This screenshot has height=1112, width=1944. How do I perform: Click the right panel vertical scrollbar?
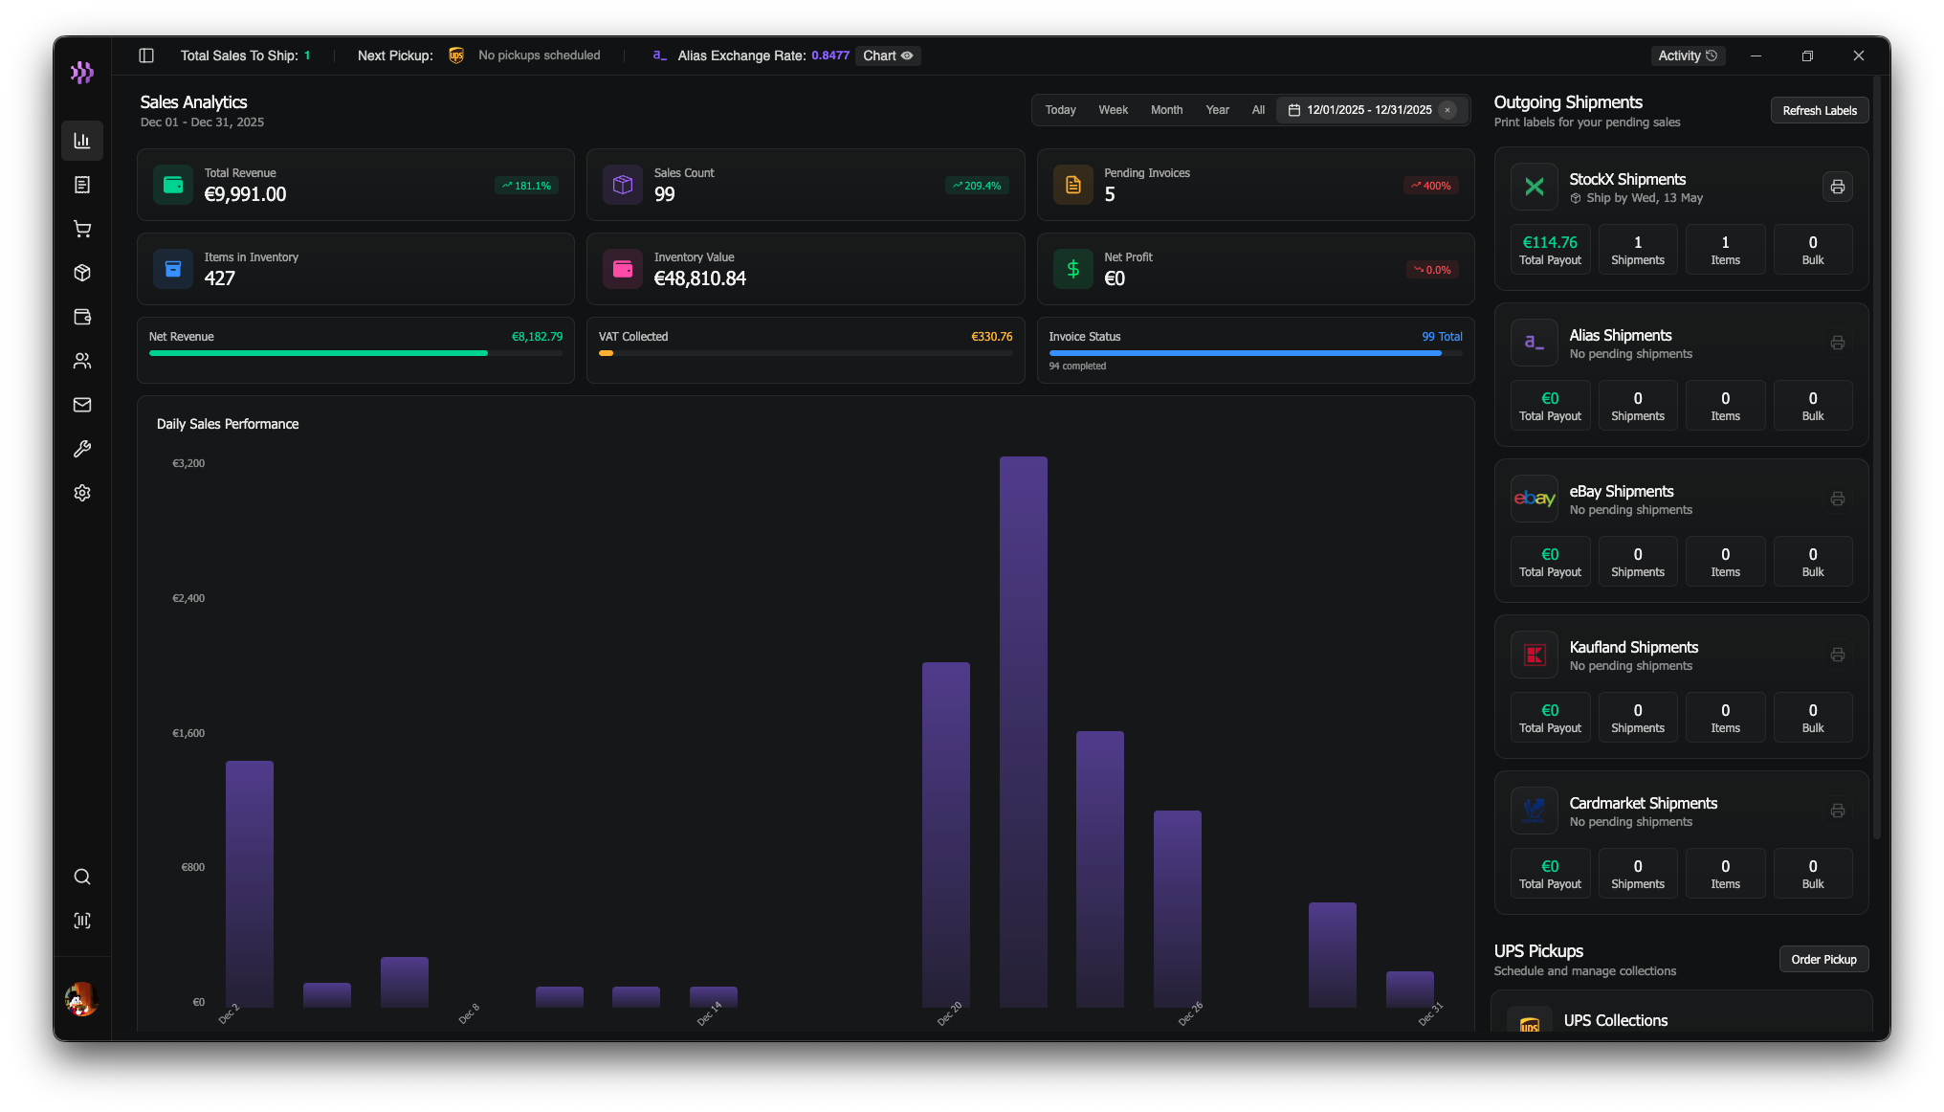(1876, 459)
